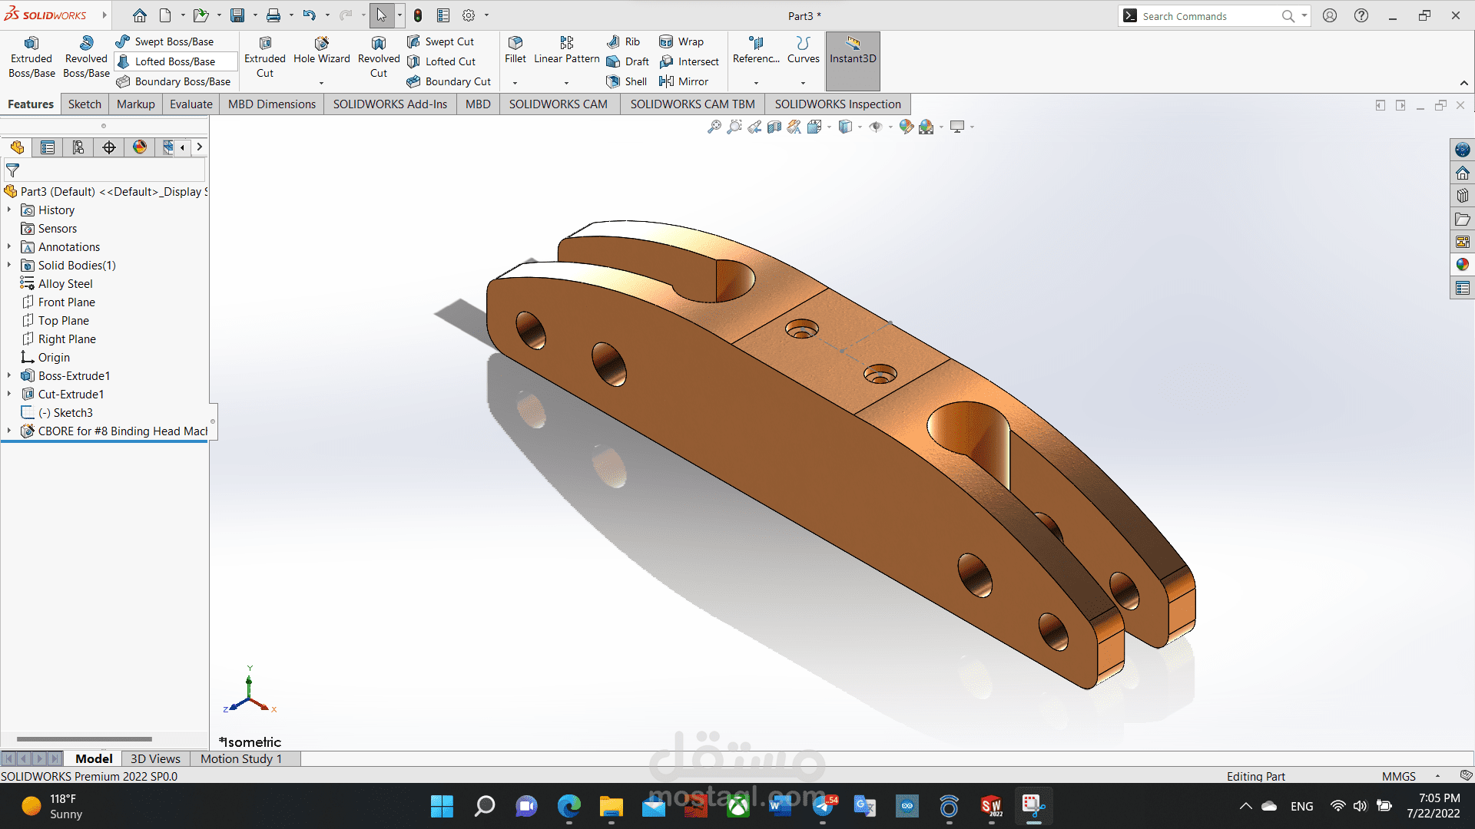Expand the History folder in feature tree

(x=9, y=210)
